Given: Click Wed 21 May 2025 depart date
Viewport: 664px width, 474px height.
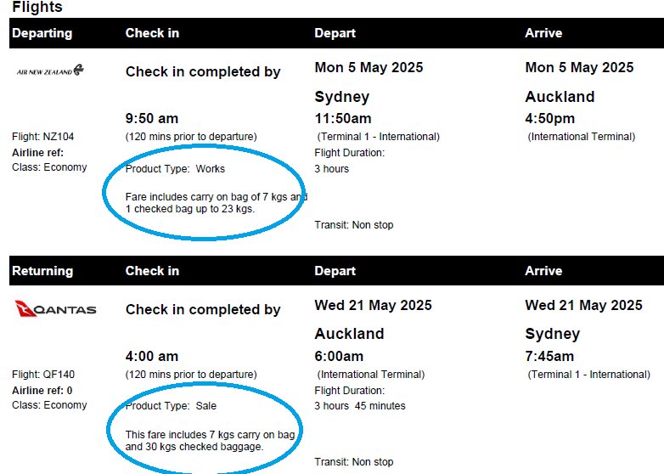Looking at the screenshot, I should [373, 305].
